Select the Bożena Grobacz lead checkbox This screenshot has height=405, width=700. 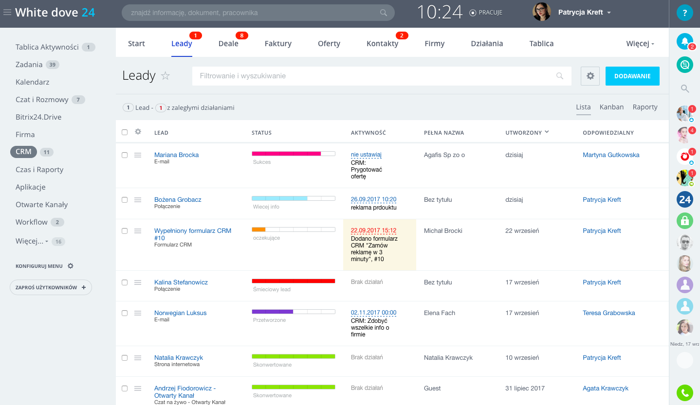tap(125, 200)
